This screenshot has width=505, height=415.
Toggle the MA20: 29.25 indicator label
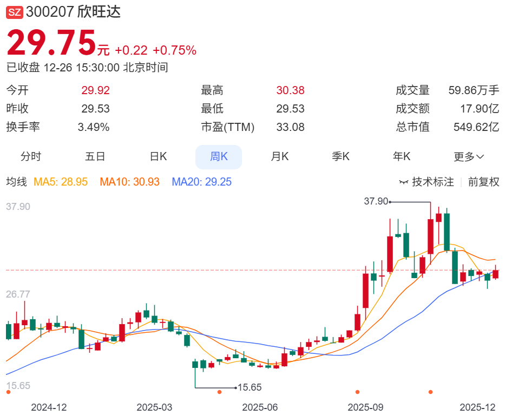201,182
